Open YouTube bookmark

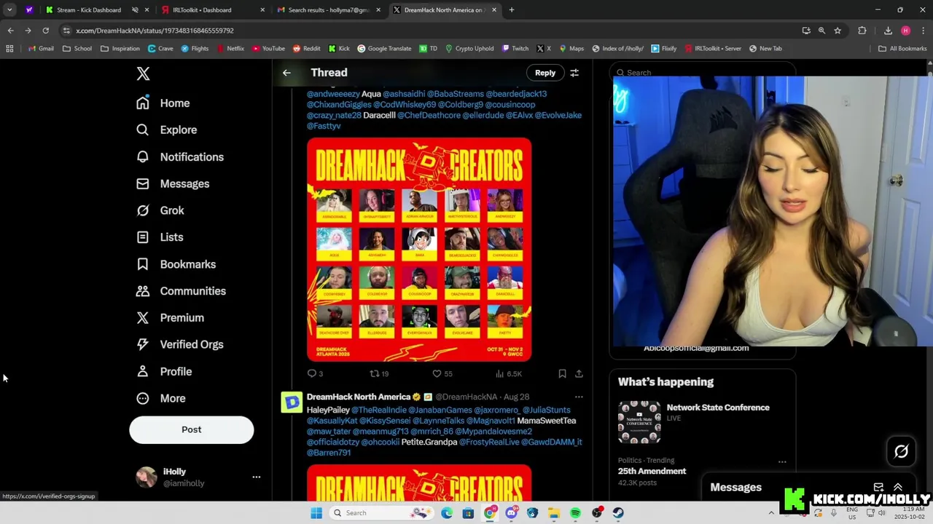[268, 48]
